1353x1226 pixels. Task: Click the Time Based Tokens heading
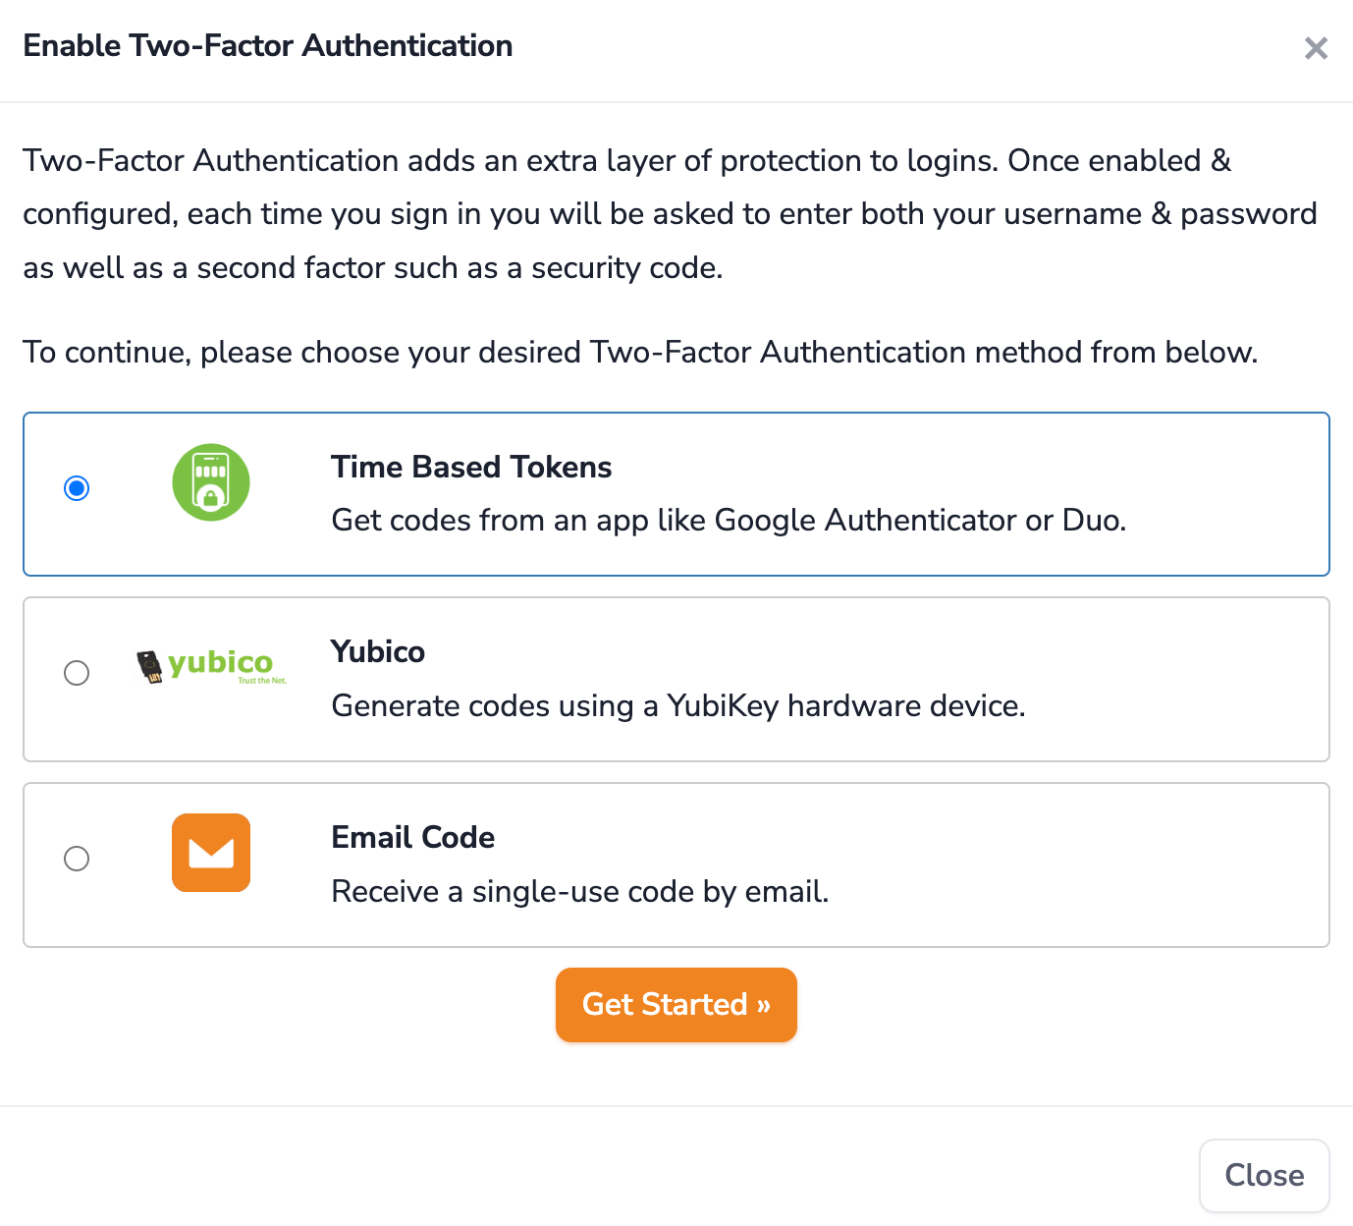[x=471, y=467]
